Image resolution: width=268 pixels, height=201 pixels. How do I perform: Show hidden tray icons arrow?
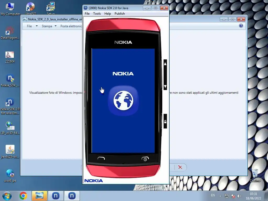220,196
